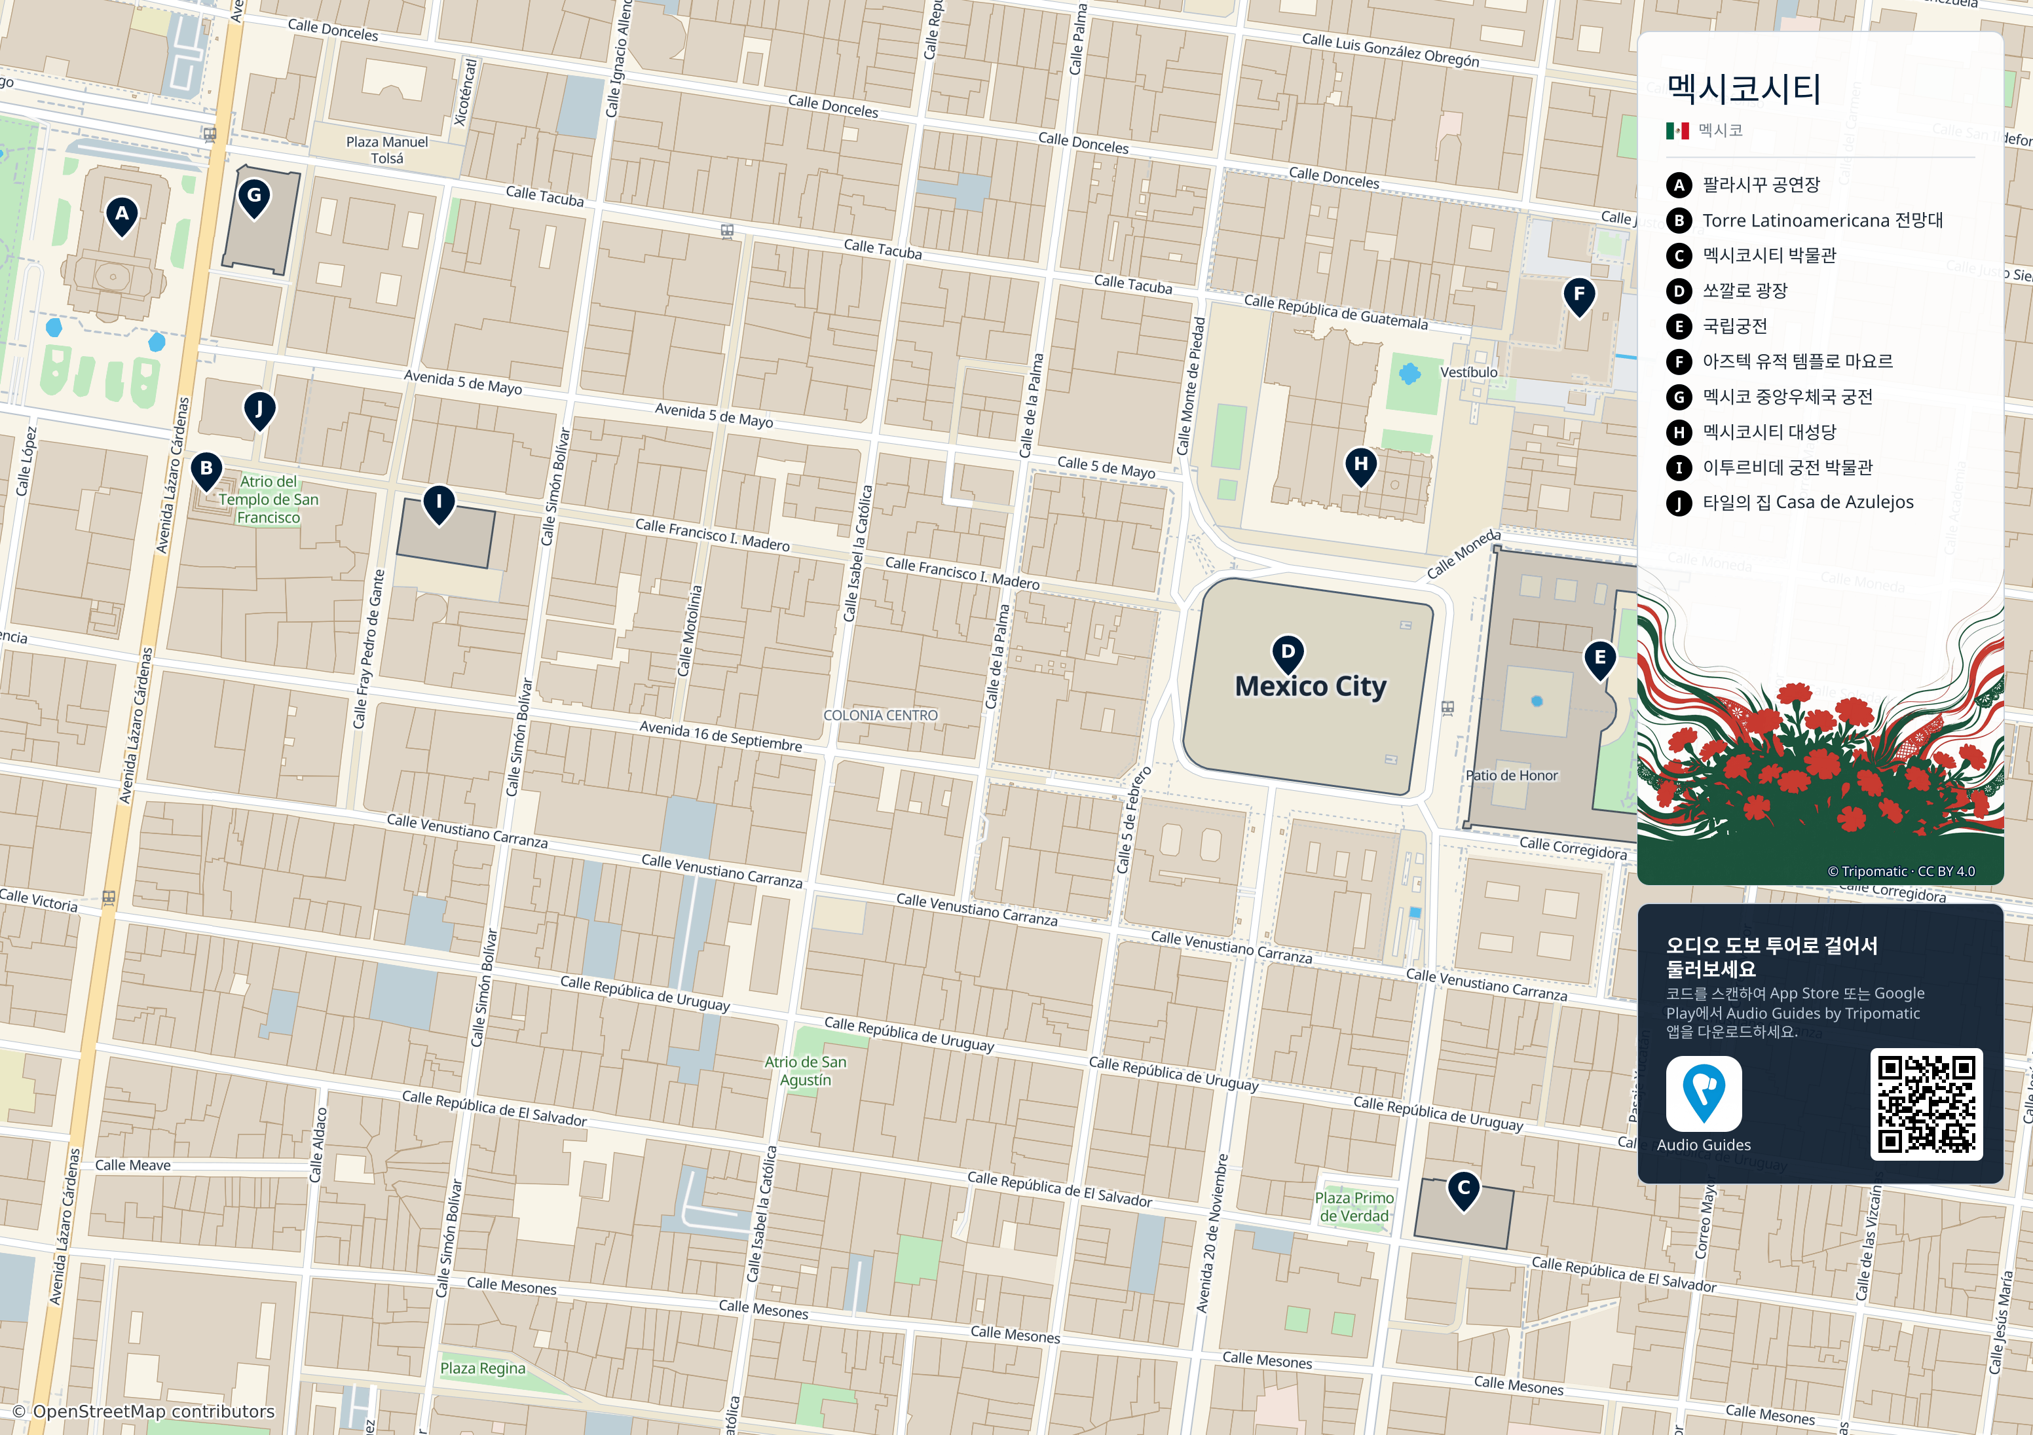The image size is (2033, 1435).
Task: Click map pin E at Patio de Honor
Action: click(1599, 661)
